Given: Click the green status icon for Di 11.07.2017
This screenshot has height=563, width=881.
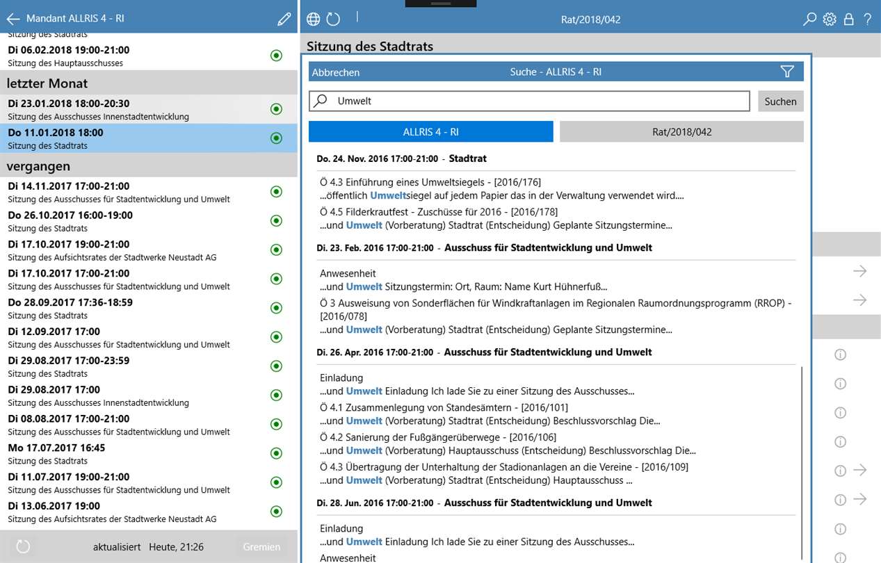Looking at the screenshot, I should point(276,482).
